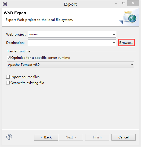Open the Destination dropdown arrow

[114, 43]
